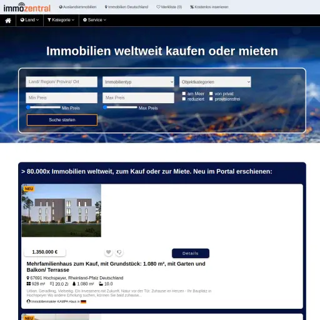Open the Mehrfamilienhaus photo thumbnail
This screenshot has width=320, height=320.
[61, 211]
